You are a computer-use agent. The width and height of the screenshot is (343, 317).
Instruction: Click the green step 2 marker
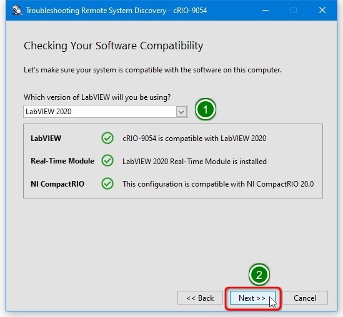point(259,275)
